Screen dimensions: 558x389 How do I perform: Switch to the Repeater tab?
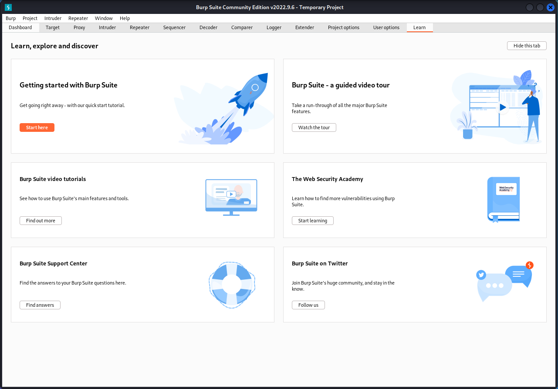click(139, 27)
